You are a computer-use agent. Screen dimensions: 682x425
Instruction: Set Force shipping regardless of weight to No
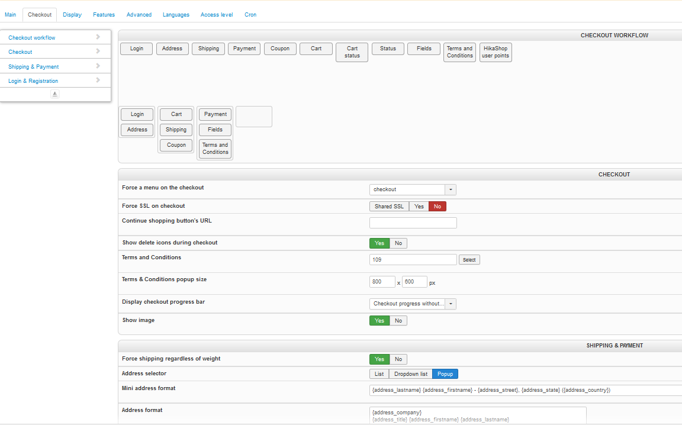(398, 359)
